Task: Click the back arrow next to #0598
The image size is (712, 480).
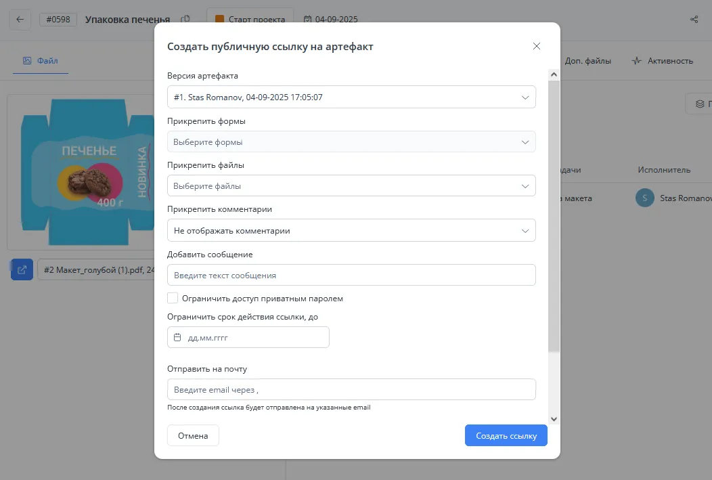Action: pyautogui.click(x=20, y=19)
